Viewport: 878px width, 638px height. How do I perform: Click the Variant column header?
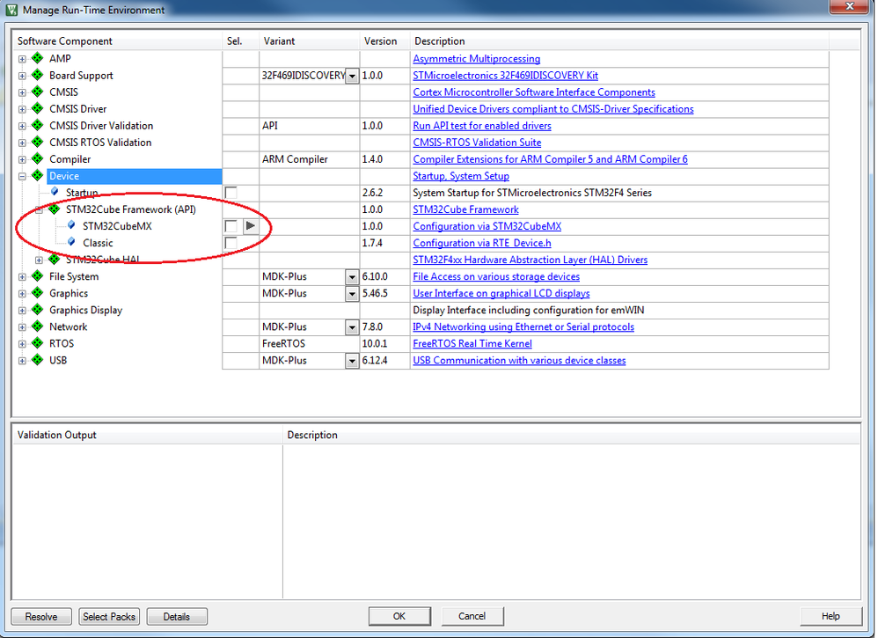[310, 40]
